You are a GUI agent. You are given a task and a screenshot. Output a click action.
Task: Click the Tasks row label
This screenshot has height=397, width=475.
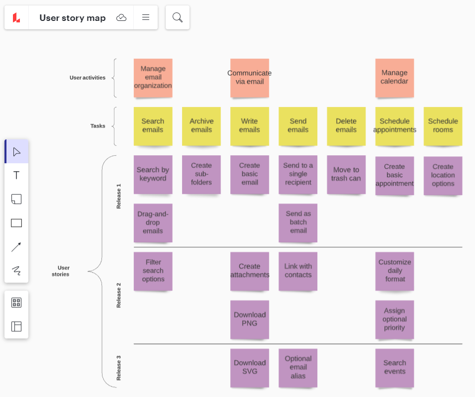click(x=97, y=126)
